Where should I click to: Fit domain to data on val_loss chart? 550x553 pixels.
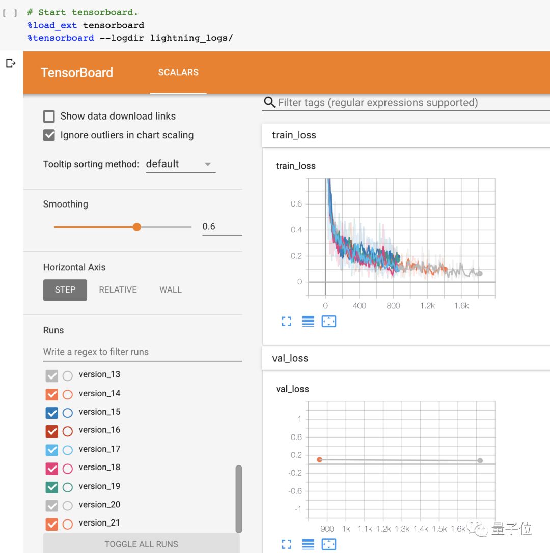pyautogui.click(x=329, y=545)
